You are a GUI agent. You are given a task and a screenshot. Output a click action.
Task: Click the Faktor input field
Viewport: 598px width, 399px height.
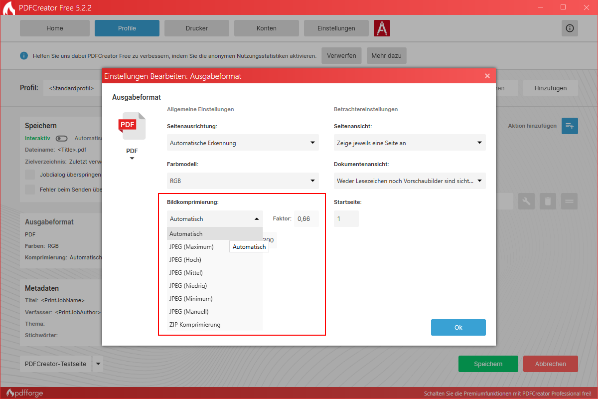pyautogui.click(x=306, y=218)
